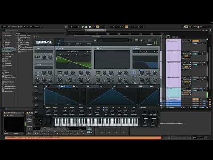Select next wavetable arrow beside SawRounded
Image resolution: width=213 pixels, height=160 pixels.
coord(90,52)
